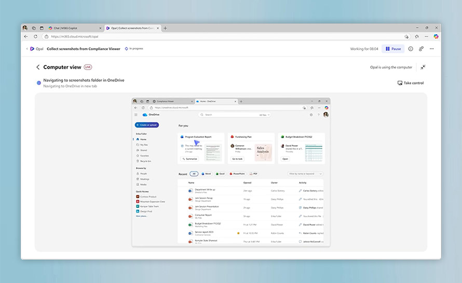
Task: Click Summarize on Program Evaluation Report card
Action: 189,159
